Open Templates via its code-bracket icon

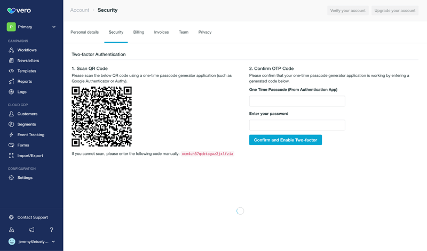11,71
